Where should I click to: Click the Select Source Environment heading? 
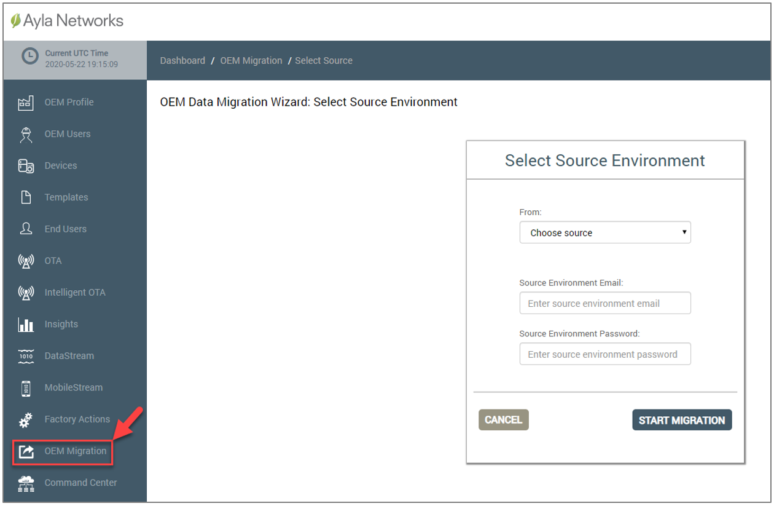(x=605, y=160)
